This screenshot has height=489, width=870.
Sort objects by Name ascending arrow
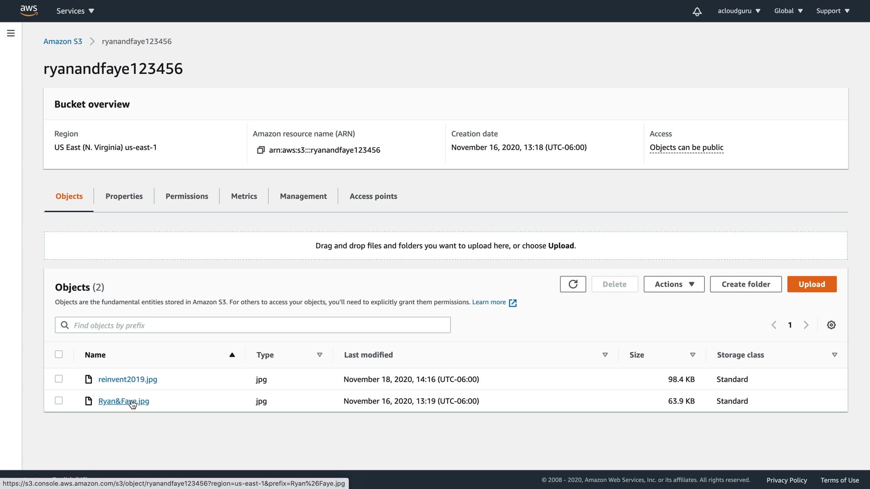point(232,355)
